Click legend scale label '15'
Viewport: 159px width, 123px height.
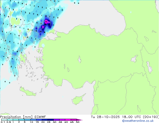(37, 122)
